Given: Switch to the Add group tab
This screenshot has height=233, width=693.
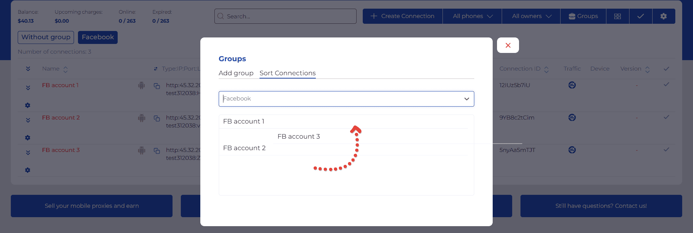Looking at the screenshot, I should 236,73.
